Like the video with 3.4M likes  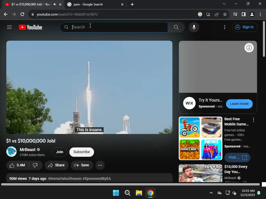click(x=17, y=165)
